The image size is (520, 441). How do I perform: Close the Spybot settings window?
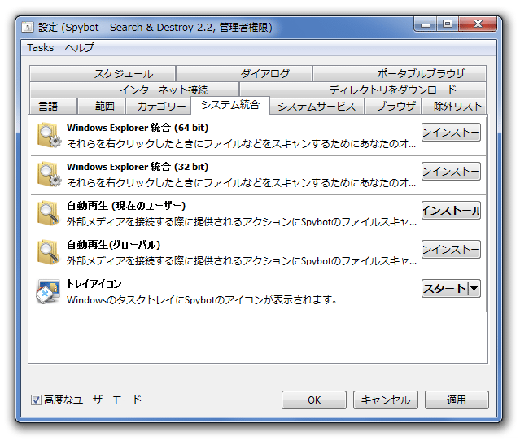click(x=478, y=24)
